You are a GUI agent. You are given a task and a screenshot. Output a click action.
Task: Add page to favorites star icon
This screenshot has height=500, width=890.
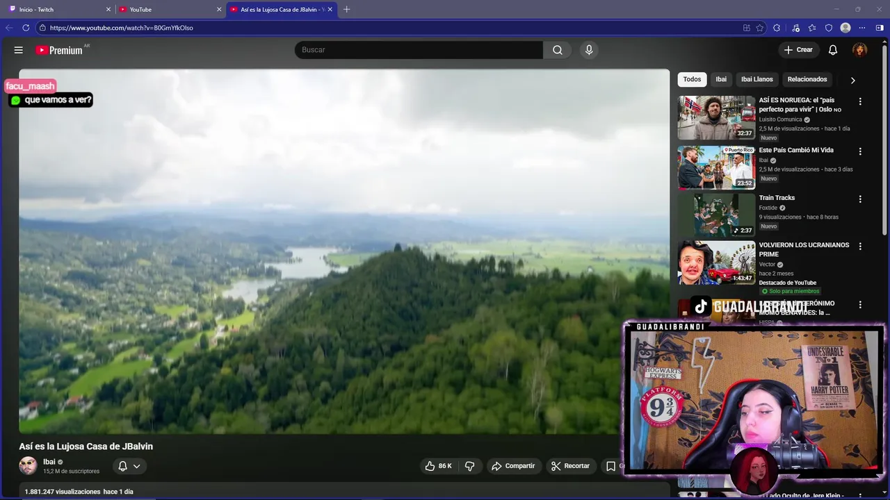(760, 28)
